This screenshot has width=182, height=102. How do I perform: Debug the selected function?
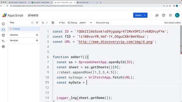72,23
